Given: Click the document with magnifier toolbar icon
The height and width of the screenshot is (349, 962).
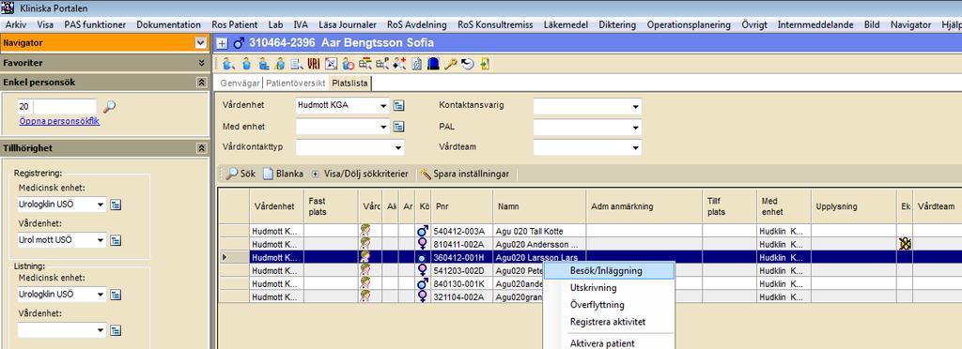Looking at the screenshot, I should pyautogui.click(x=296, y=64).
